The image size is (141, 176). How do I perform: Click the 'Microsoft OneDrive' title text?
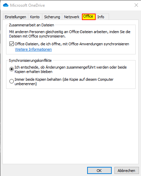click(28, 5)
